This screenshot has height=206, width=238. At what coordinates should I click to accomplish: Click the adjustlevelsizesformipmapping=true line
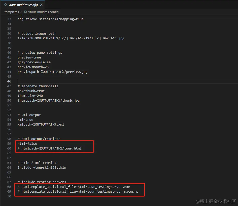[x=51, y=19]
